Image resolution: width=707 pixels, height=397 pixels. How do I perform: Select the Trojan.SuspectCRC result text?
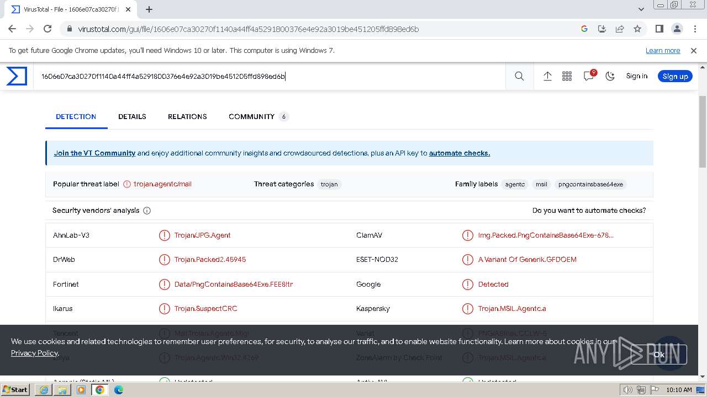click(205, 309)
